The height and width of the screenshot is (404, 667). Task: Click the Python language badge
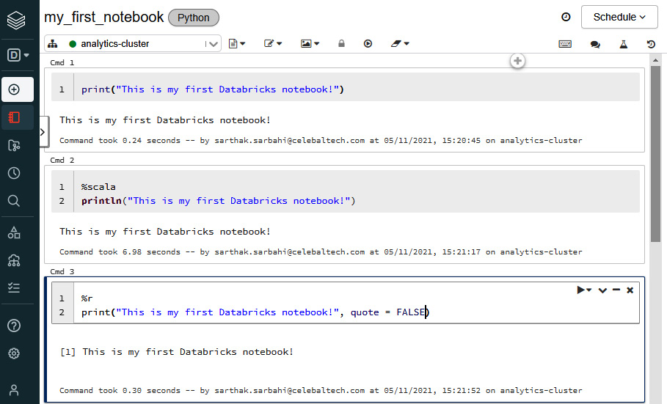pyautogui.click(x=194, y=18)
